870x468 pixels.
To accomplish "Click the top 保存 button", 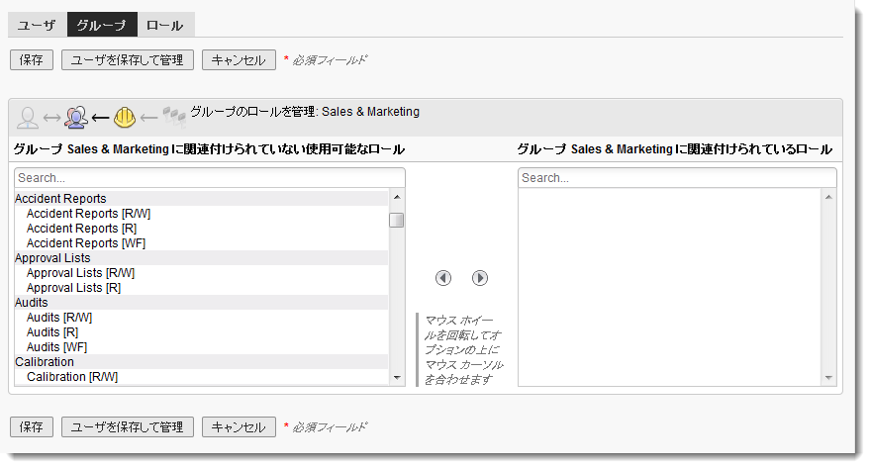I will coord(32,60).
